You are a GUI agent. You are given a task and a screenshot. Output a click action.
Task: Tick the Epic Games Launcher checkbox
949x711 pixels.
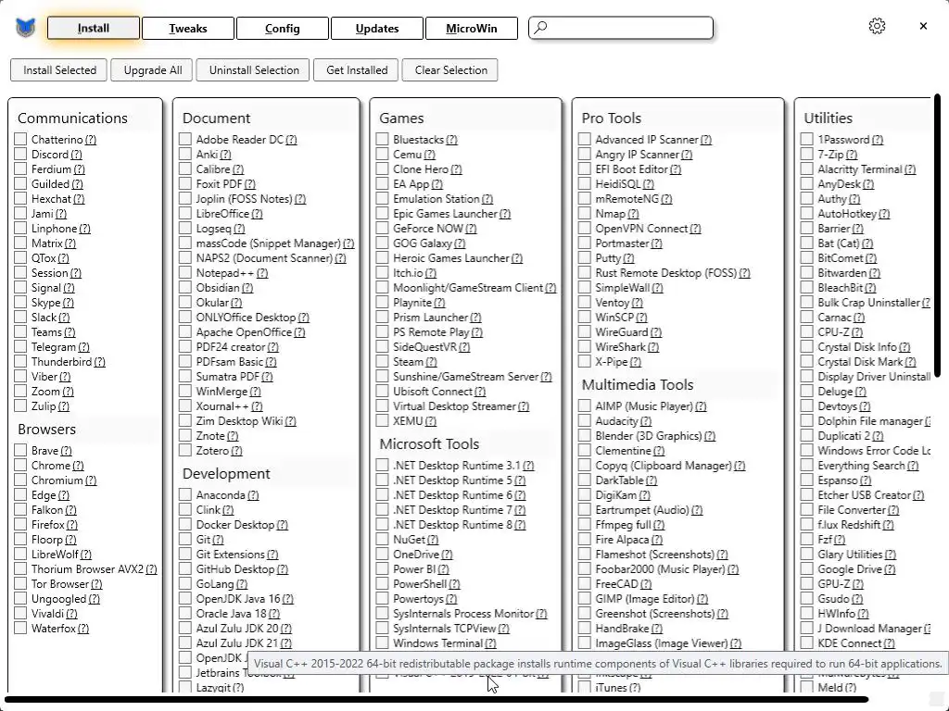382,214
